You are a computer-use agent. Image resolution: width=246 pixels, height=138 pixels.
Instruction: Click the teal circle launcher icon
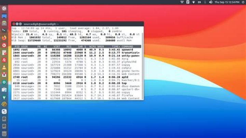(x=4, y=82)
